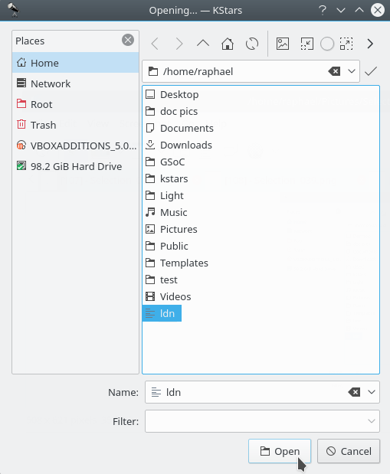Click the zoom-in expand icon in toolbar
This screenshot has height=474, width=390.
tap(346, 44)
